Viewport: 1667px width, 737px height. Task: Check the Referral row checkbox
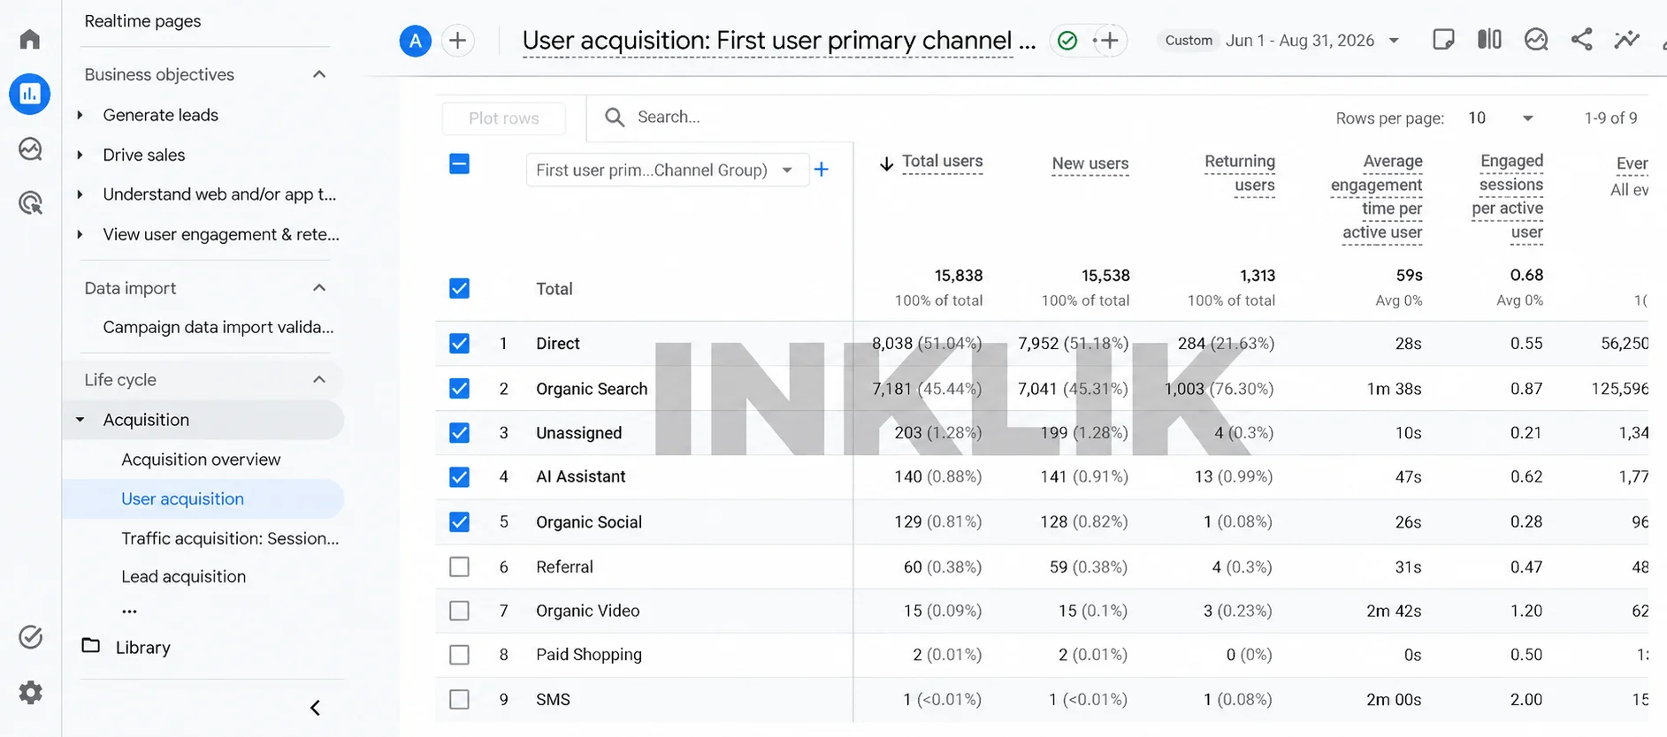coord(459,566)
